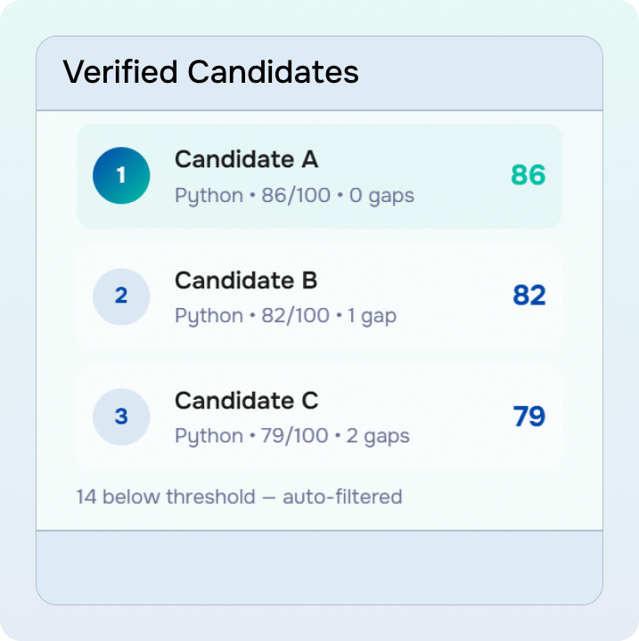This screenshot has height=641, width=639.
Task: Select the "0 gaps" label for Candidate A
Action: click(x=381, y=195)
